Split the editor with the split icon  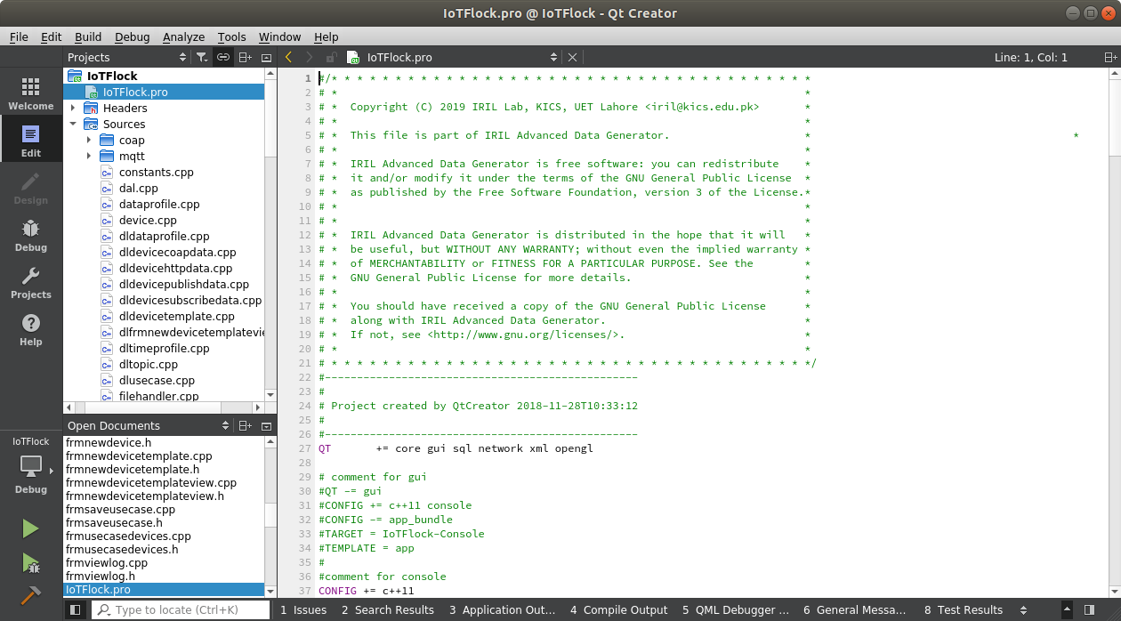click(x=1109, y=57)
